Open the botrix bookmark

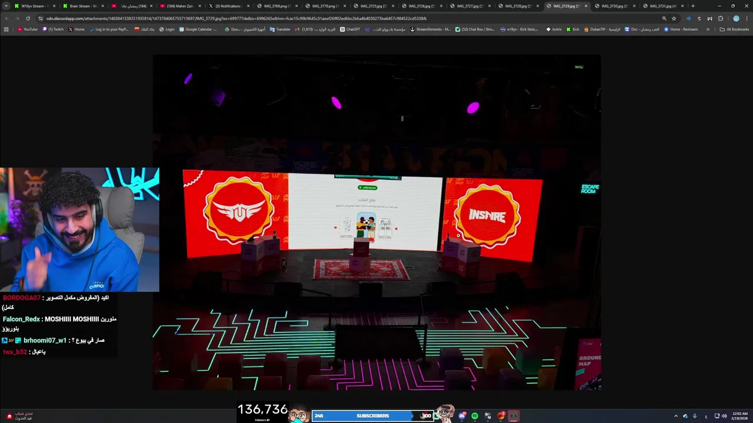pyautogui.click(x=554, y=29)
